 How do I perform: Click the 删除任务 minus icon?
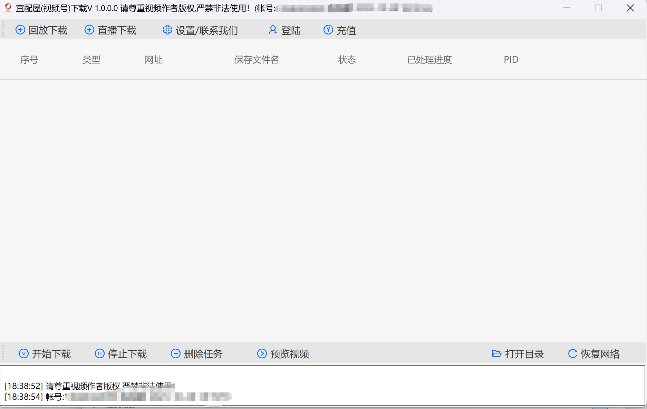pyautogui.click(x=176, y=353)
